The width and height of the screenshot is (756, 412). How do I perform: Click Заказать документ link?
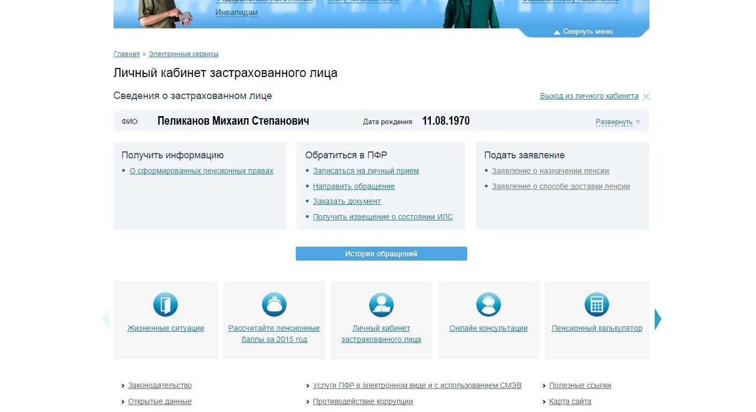[347, 202]
